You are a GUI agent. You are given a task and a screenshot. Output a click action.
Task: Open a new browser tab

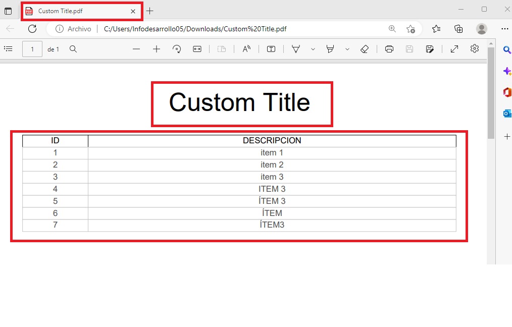[x=149, y=11]
